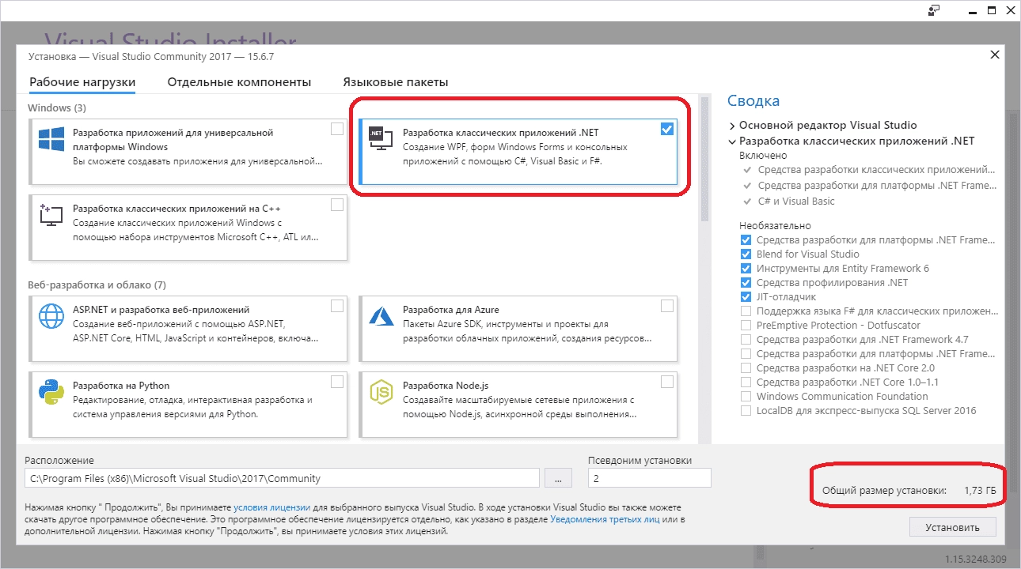Viewport: 1021px width, 569px height.
Task: Open the Языковые пакеты tab
Action: [x=395, y=82]
